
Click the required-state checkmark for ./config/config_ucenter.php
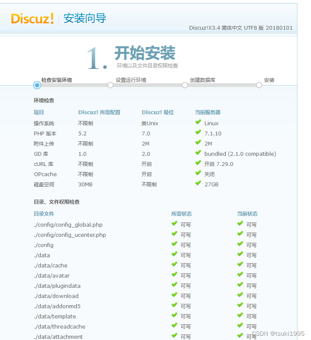coord(174,234)
